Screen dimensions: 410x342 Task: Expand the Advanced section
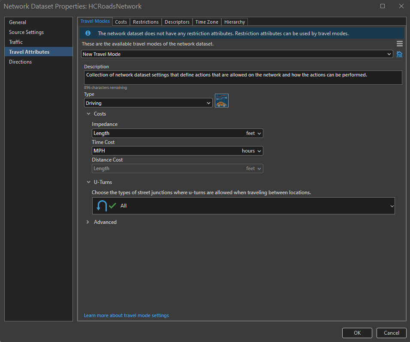point(88,222)
